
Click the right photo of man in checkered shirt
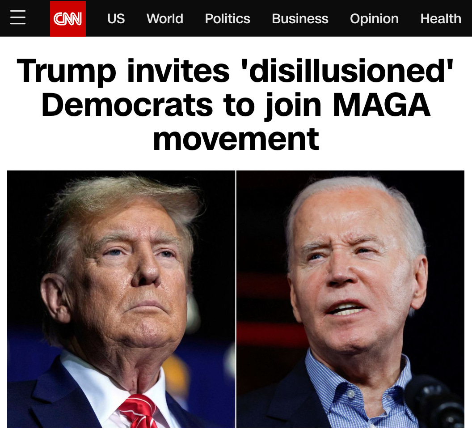(x=350, y=299)
